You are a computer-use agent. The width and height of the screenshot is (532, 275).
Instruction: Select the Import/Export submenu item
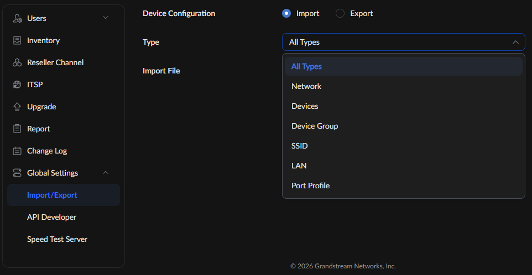click(x=64, y=195)
